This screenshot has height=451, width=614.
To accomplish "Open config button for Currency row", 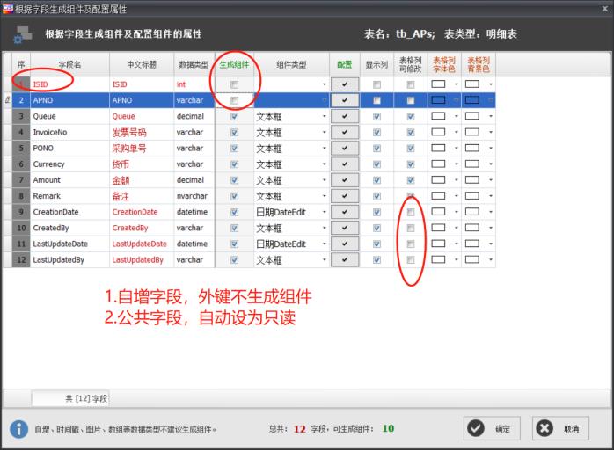I will point(345,164).
